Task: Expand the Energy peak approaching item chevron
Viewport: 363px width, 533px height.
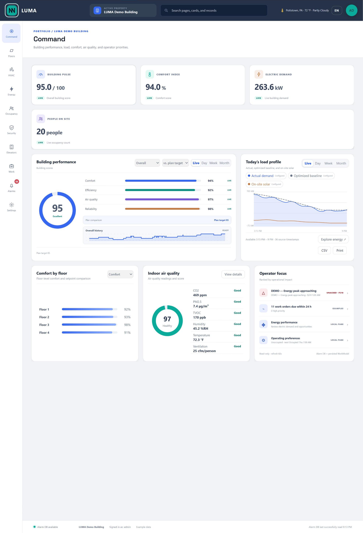Action: click(x=347, y=293)
